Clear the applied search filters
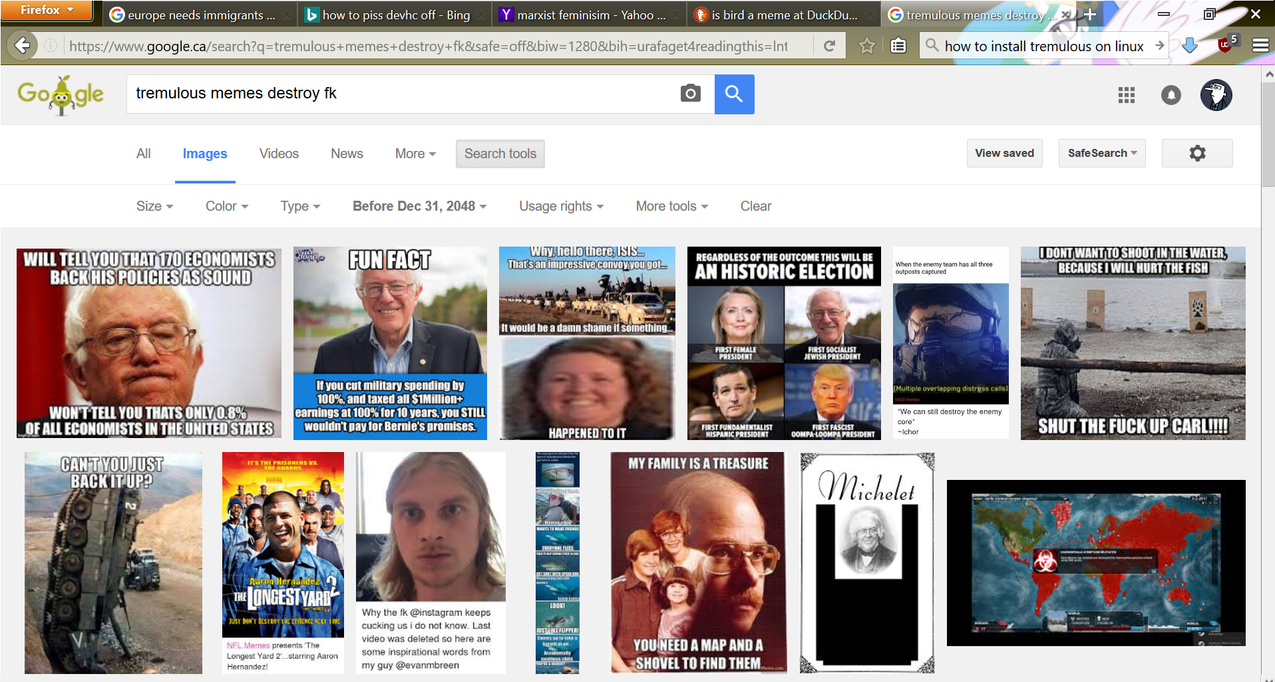 point(755,206)
